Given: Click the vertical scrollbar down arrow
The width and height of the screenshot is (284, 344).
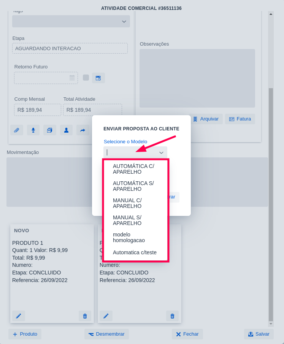Looking at the screenshot, I should coord(271,324).
